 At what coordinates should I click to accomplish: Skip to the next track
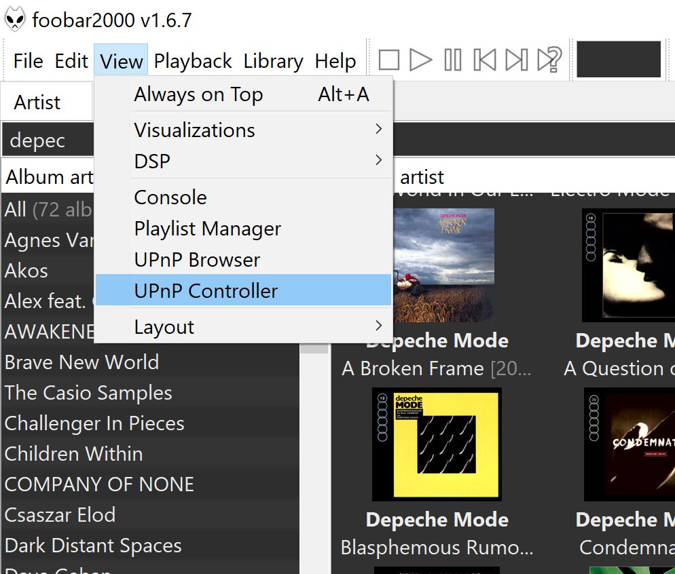pos(517,60)
